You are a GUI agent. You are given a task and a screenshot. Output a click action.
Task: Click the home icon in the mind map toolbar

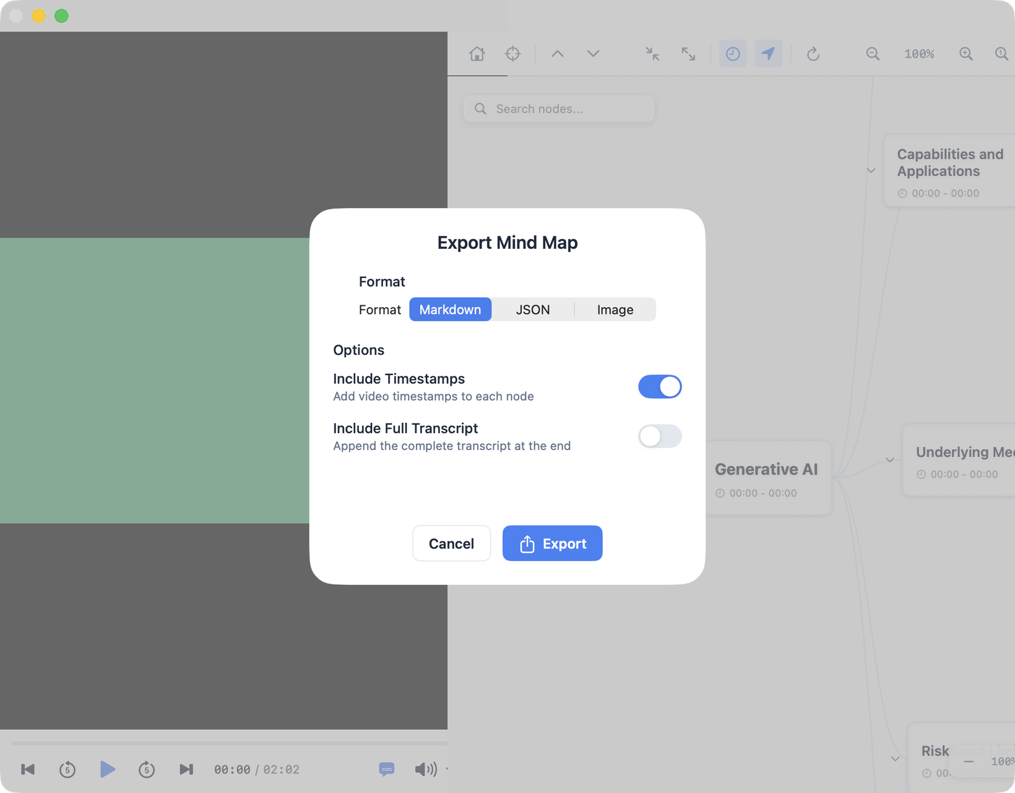pos(477,54)
